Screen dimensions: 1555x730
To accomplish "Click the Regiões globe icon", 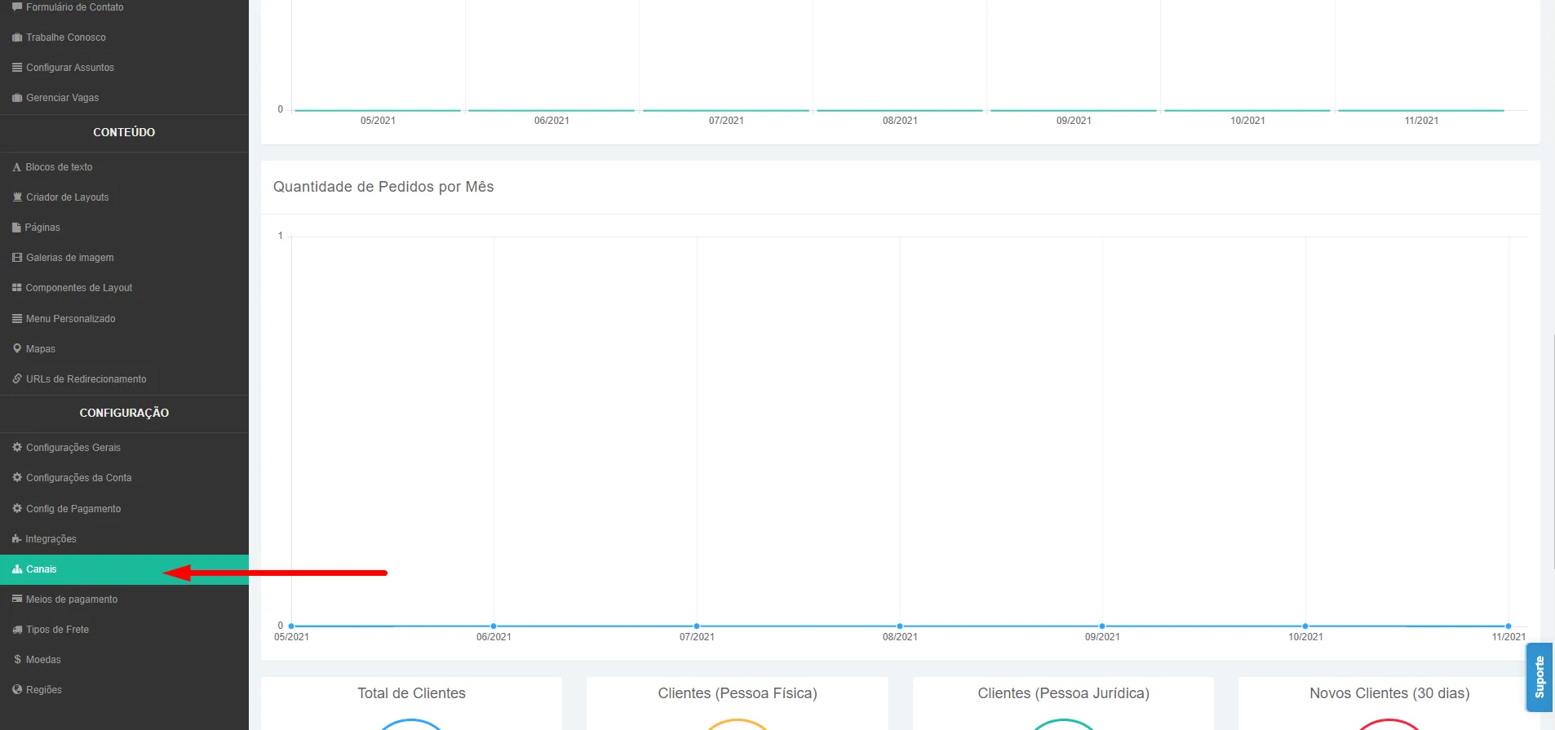I will pos(17,690).
